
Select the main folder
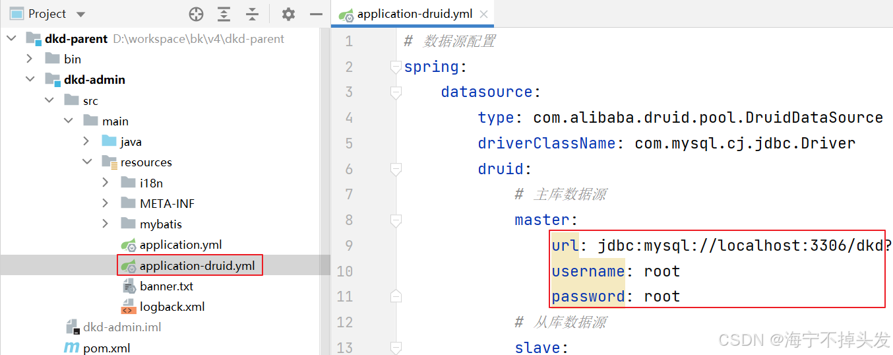(x=115, y=121)
